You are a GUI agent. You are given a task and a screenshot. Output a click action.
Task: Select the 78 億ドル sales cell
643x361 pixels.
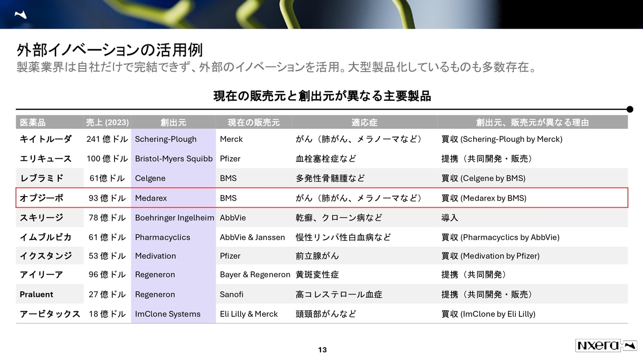click(107, 218)
